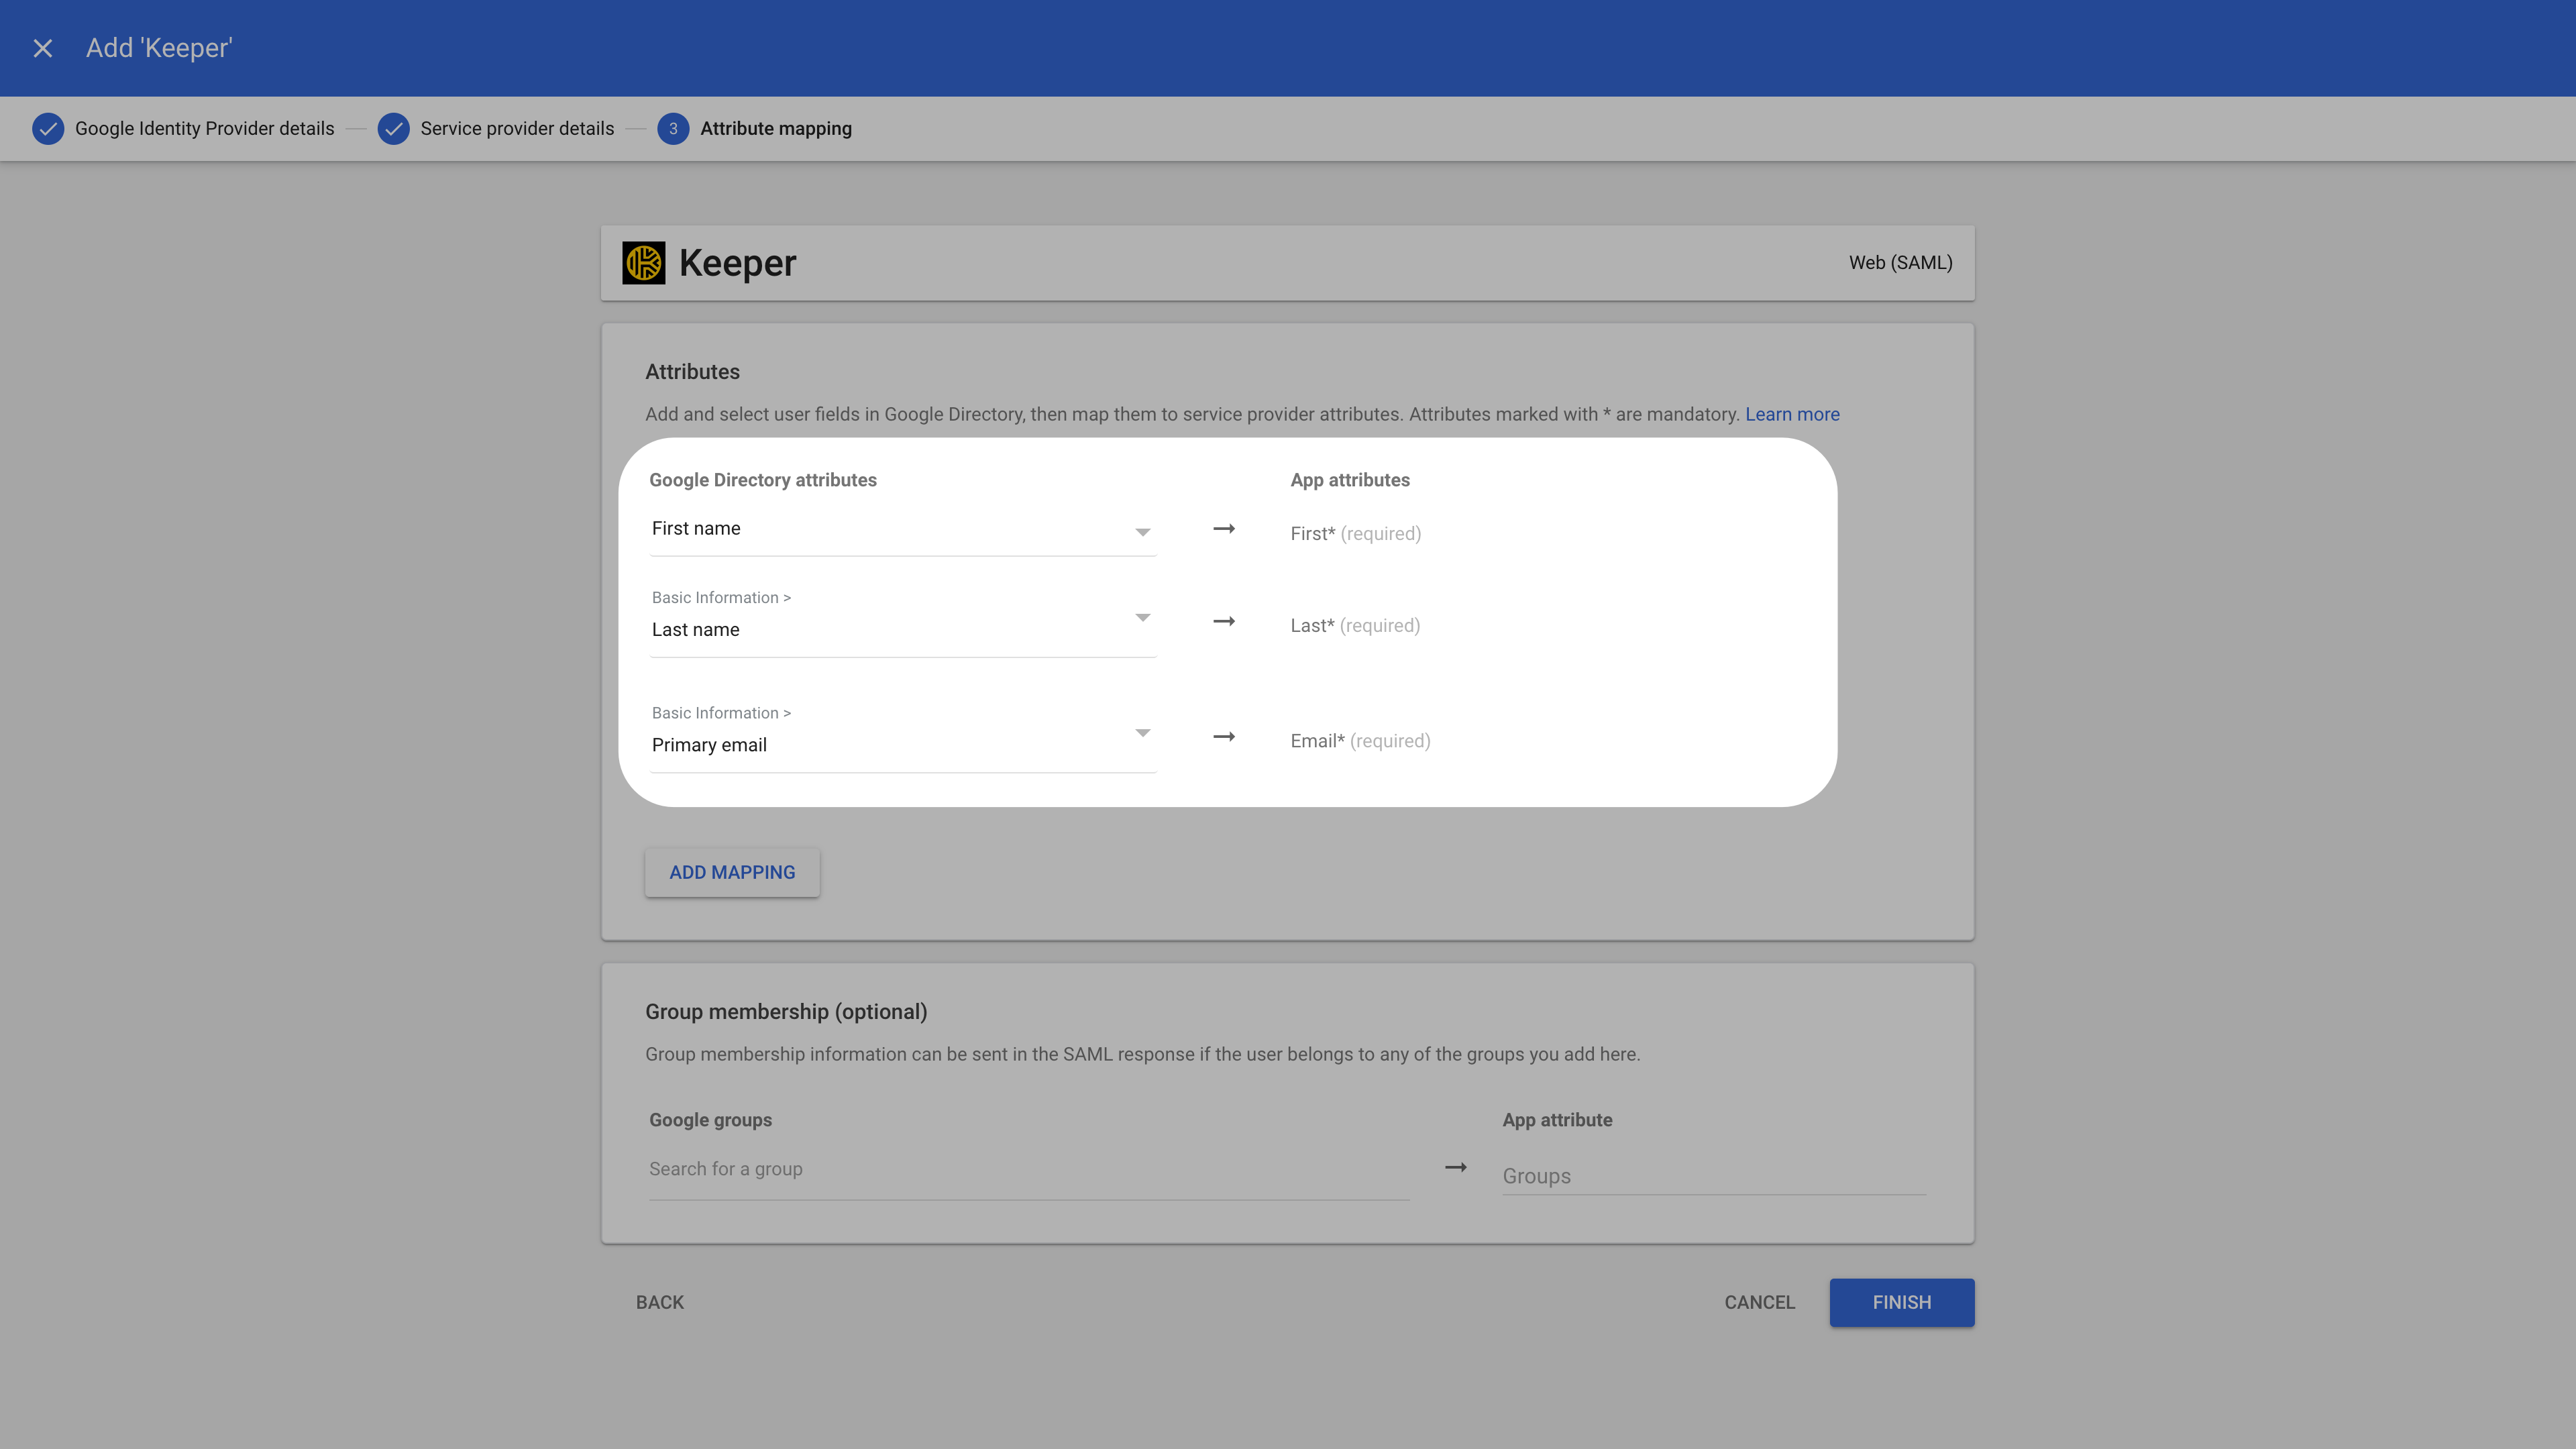Screen dimensions: 2576x1449
Task: Click the arrow pointing to Groups attribute
Action: point(1455,1167)
